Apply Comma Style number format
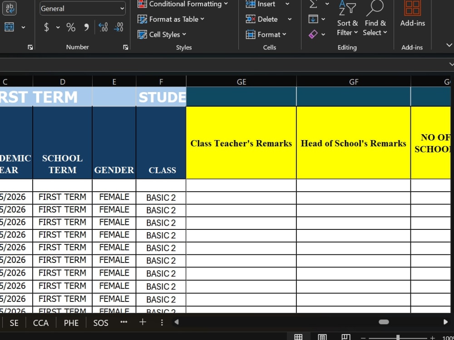This screenshot has width=454, height=340. click(86, 27)
